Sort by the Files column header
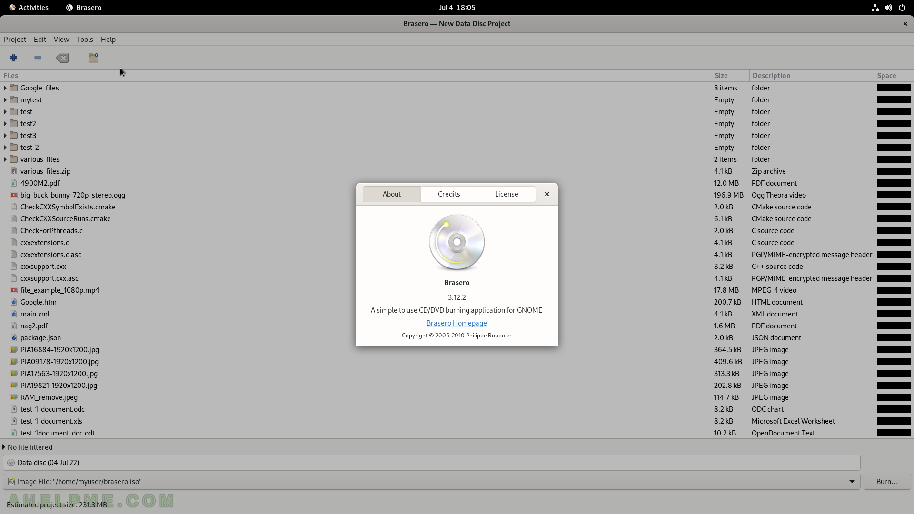Screen dimensions: 914x514 coord(356,75)
